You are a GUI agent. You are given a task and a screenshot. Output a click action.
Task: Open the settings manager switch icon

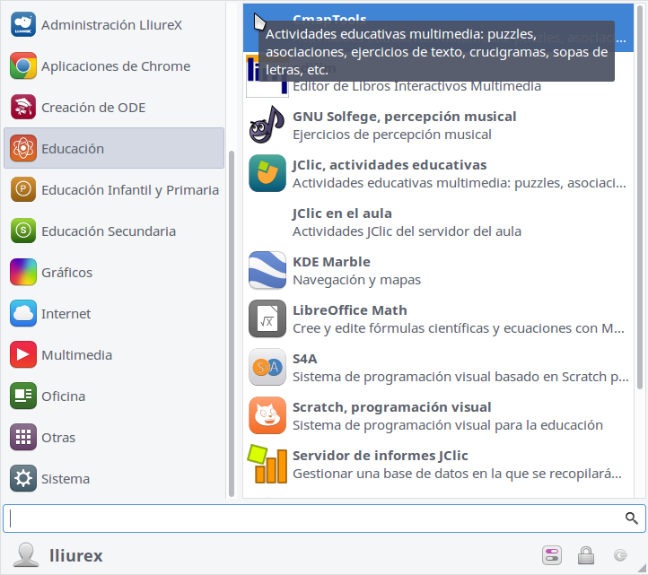[551, 555]
